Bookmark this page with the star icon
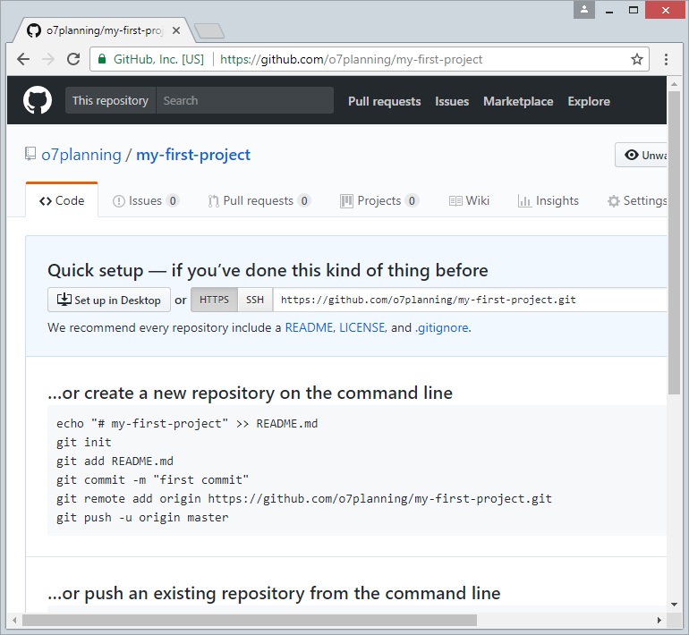The width and height of the screenshot is (689, 635). pos(637,59)
